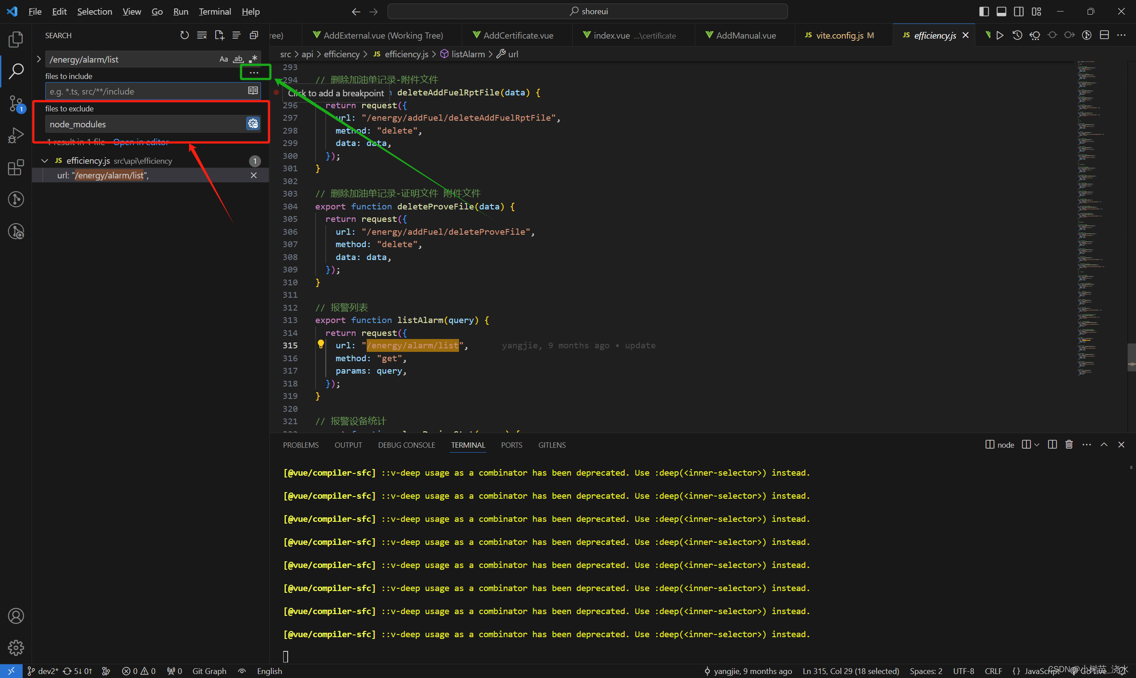
Task: Split the editor right
Action: coord(1104,35)
